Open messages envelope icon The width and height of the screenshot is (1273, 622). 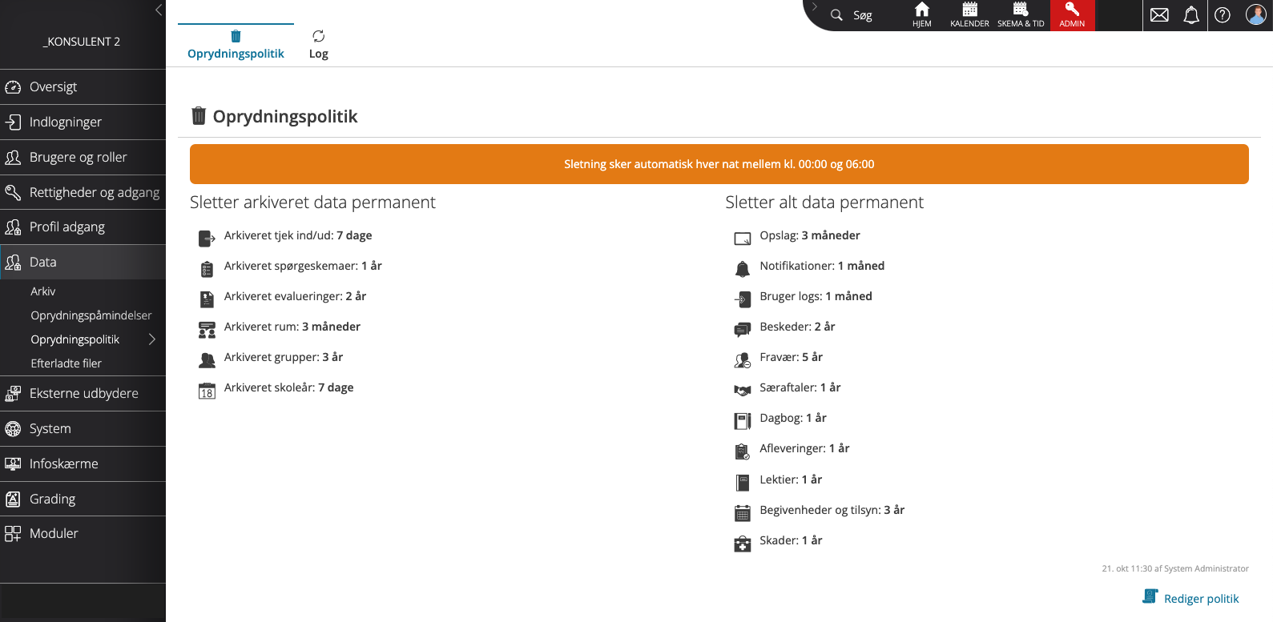pyautogui.click(x=1159, y=15)
